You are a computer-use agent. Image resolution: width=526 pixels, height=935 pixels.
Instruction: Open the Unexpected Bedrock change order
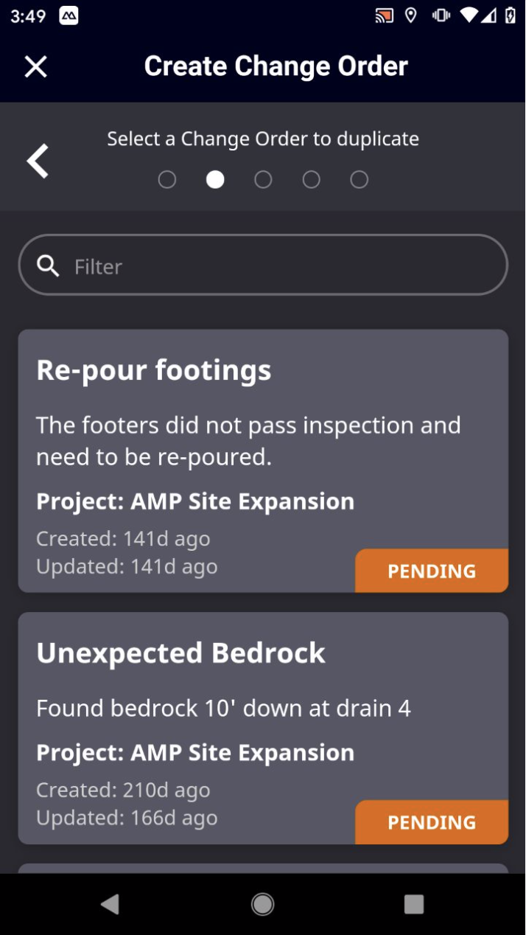tap(263, 728)
